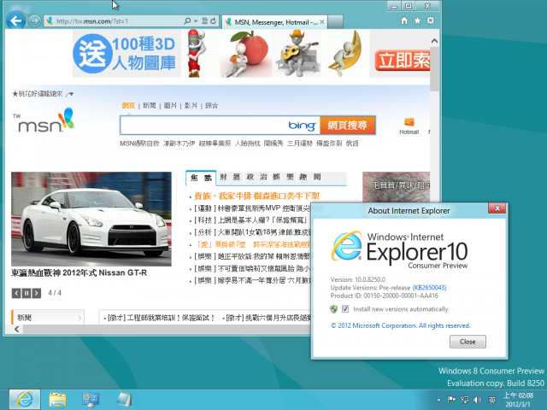Go to previous slide in slideshow
Screen dimensions: 547x410
pyautogui.click(x=16, y=293)
